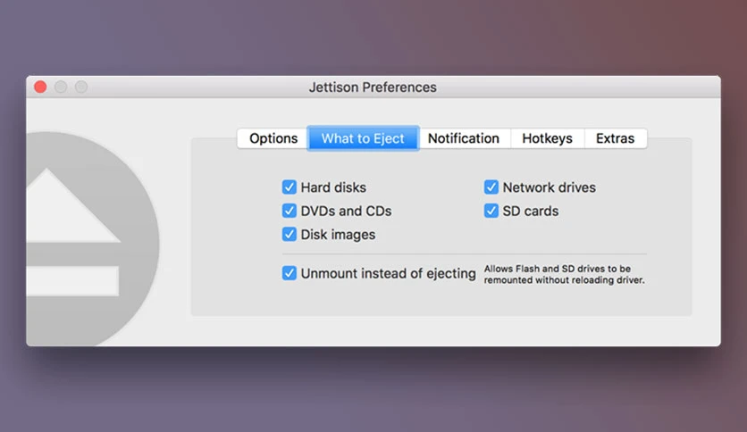Uncheck the SD cards checkbox
Image resolution: width=747 pixels, height=432 pixels.
click(491, 211)
